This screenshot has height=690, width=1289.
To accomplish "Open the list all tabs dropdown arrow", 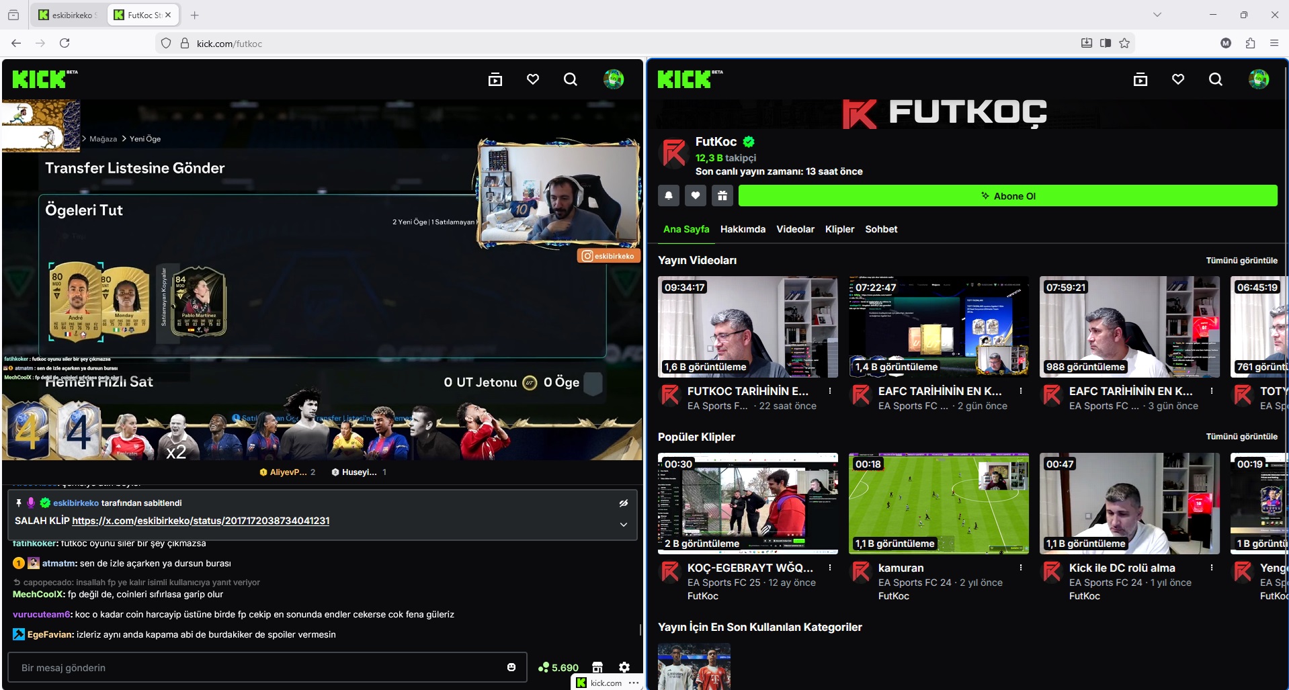I will pos(1157,15).
